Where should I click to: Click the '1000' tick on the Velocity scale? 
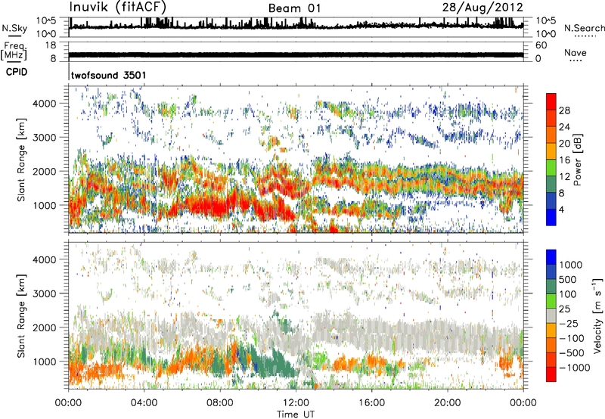571,265
